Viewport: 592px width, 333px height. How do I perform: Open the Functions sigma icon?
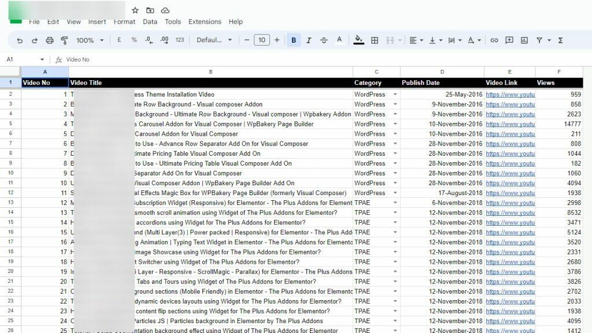click(560, 40)
